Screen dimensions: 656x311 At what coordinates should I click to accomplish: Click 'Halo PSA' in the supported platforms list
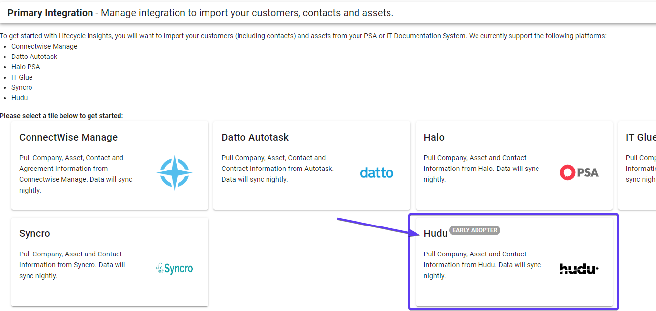click(26, 67)
